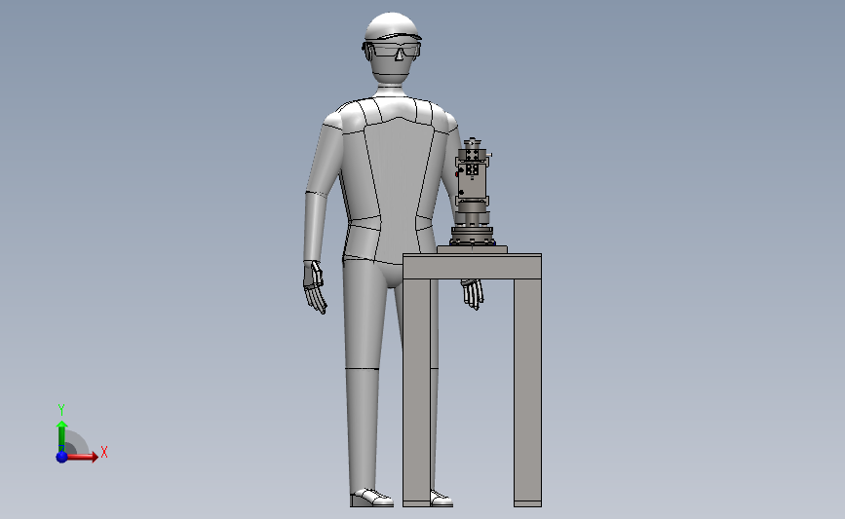Select the mannequin's hand beside the table leg
The height and width of the screenshot is (519, 845).
coord(473,293)
